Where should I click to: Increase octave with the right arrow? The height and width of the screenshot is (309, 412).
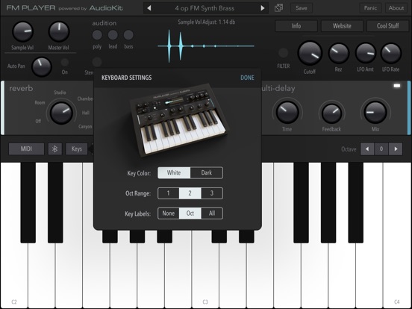396,149
